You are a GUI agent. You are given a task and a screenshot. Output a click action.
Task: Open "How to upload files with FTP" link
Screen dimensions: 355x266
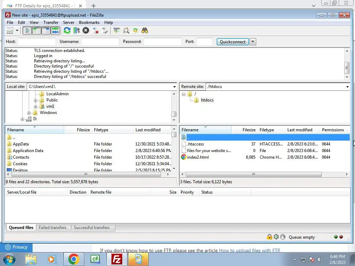point(249,250)
